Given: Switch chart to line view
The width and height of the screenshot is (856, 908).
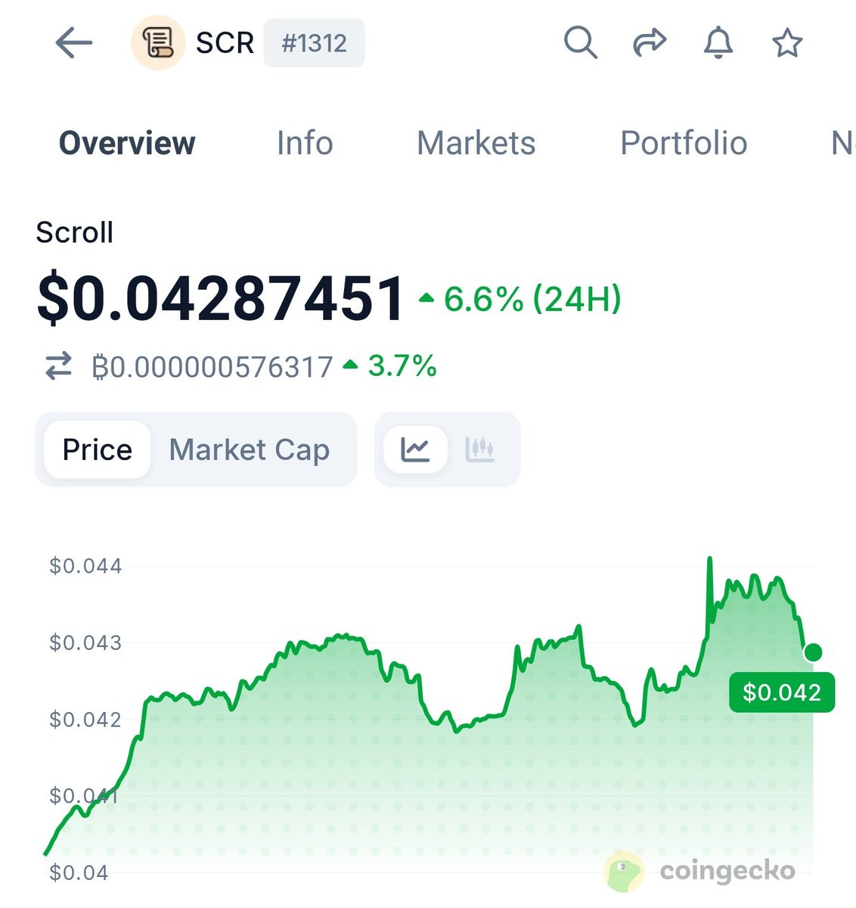Looking at the screenshot, I should [415, 449].
